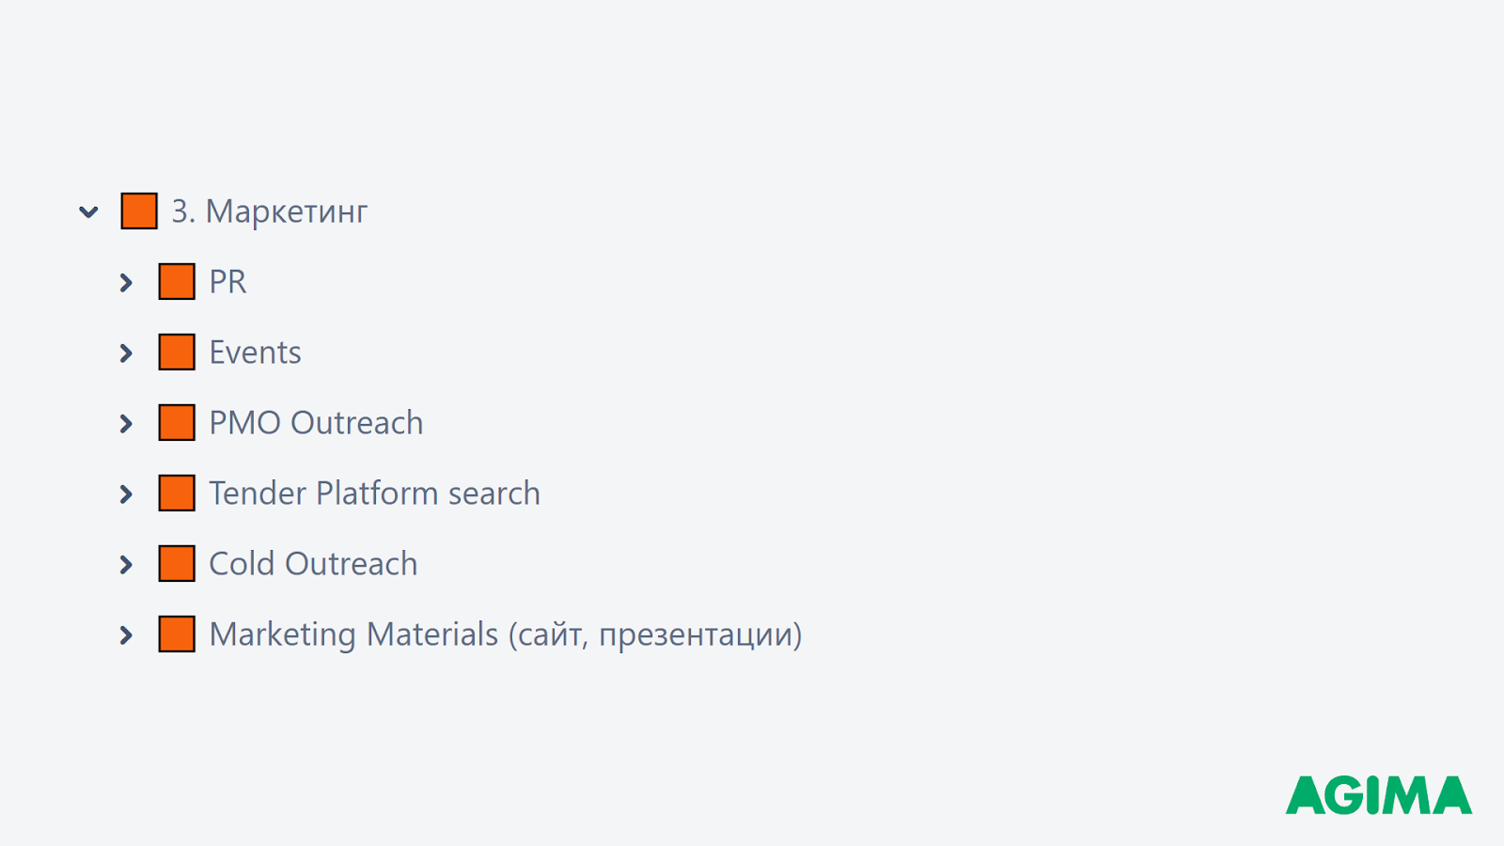Click orange square icon beside 3. Маркетинг

pyautogui.click(x=139, y=211)
